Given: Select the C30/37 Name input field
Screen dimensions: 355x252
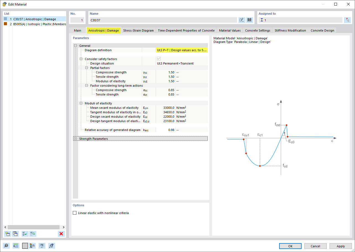Looking at the screenshot, I should click(163, 20).
